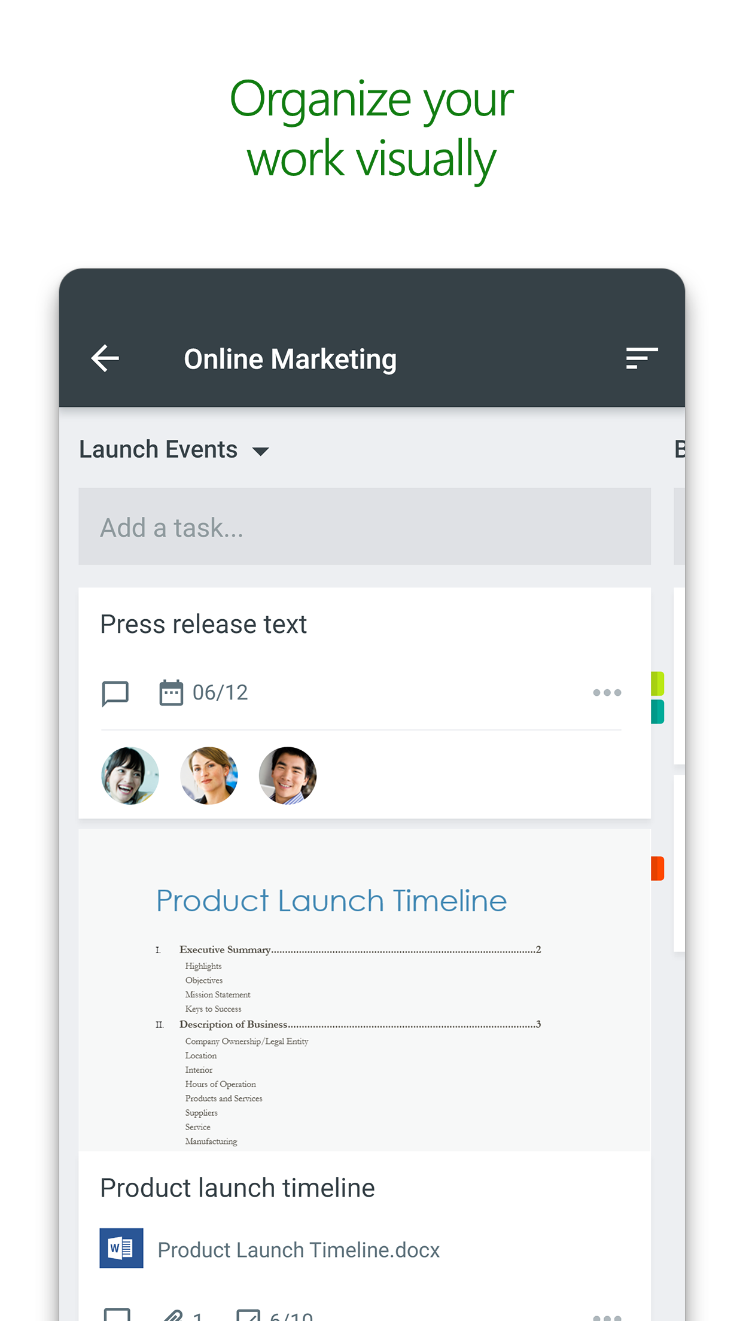Tap the Add a task field
The width and height of the screenshot is (743, 1321).
(x=364, y=526)
